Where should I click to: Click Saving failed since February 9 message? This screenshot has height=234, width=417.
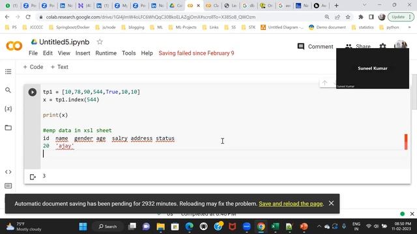196,53
